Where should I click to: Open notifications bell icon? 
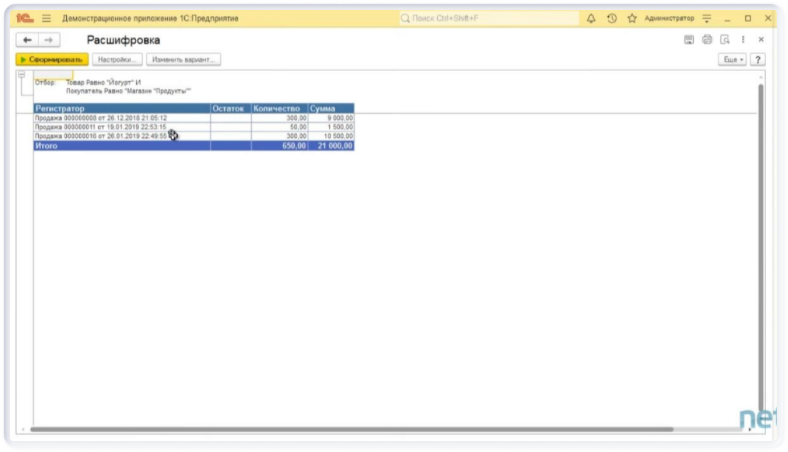pos(591,19)
